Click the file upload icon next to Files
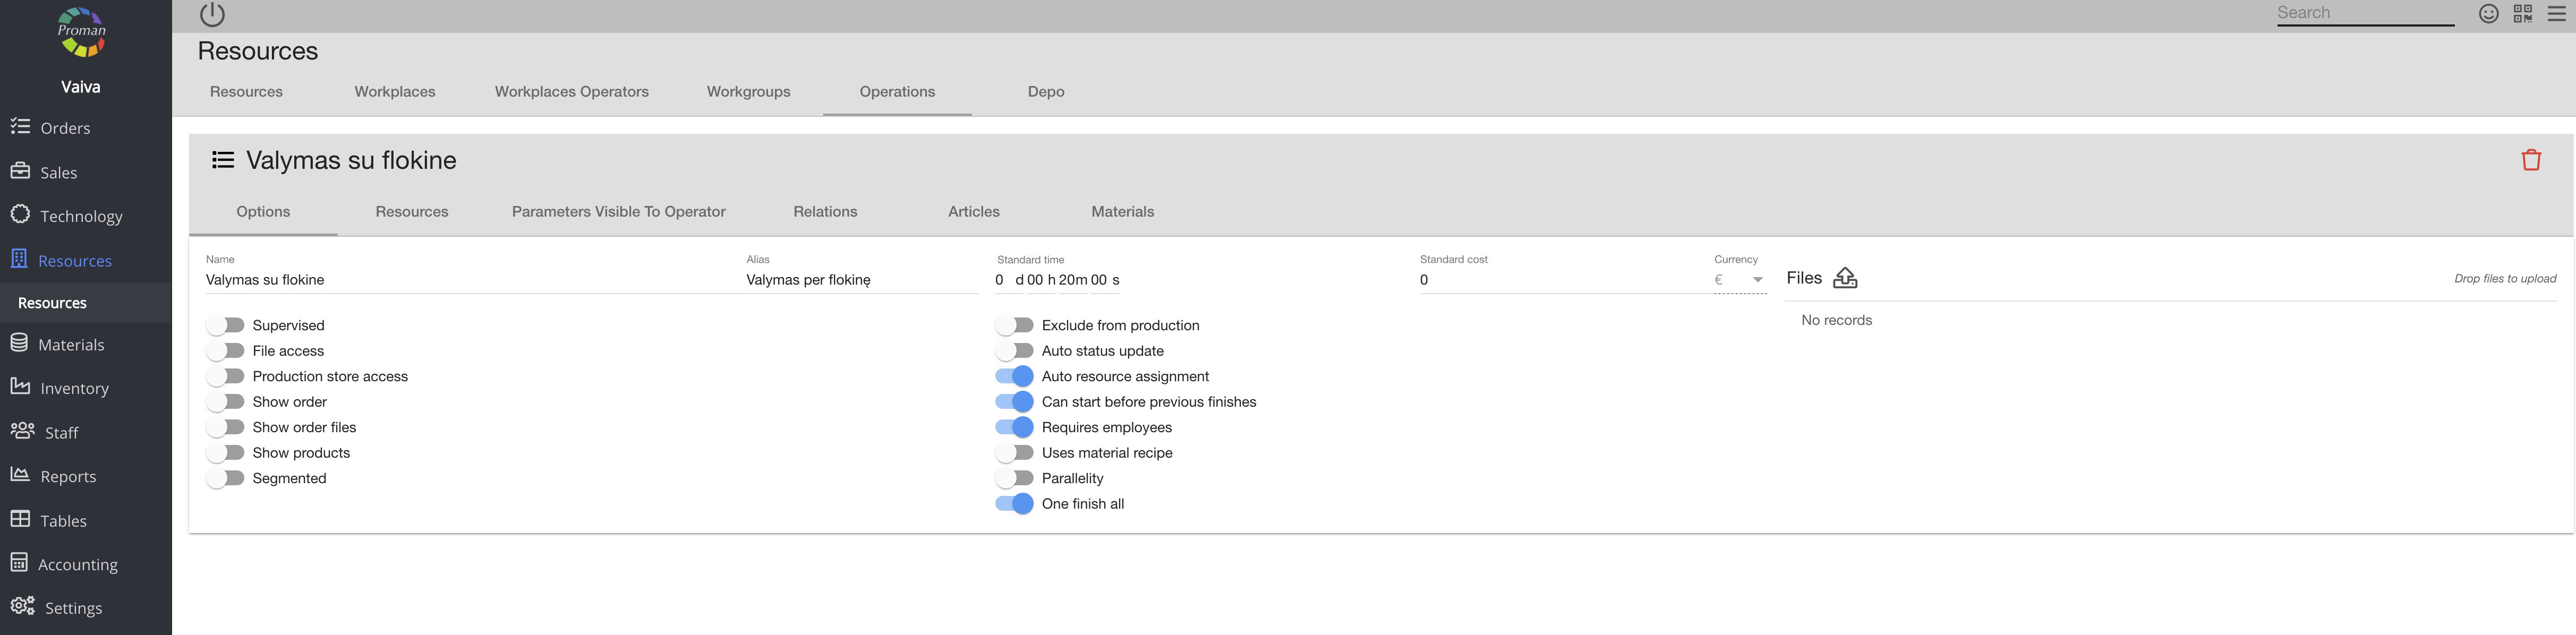Image resolution: width=2576 pixels, height=635 pixels. click(1844, 278)
